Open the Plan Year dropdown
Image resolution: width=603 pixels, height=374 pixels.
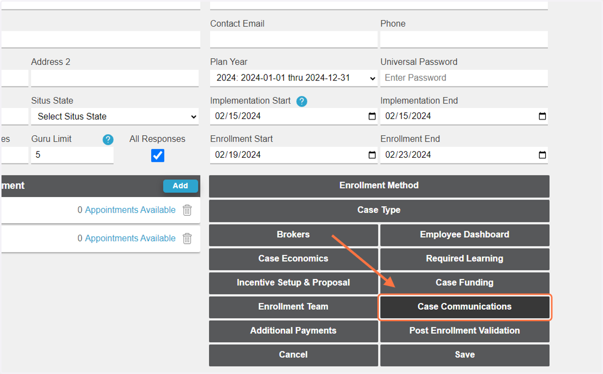click(x=294, y=78)
